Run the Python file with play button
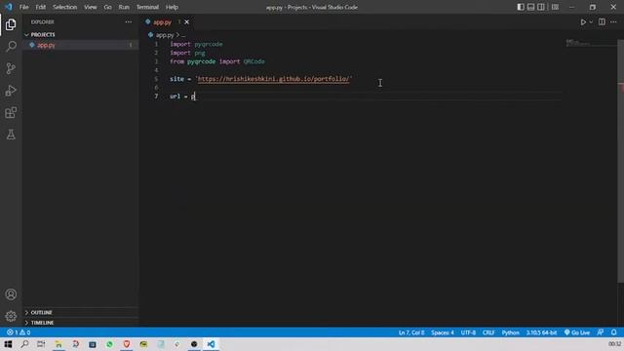 pos(583,22)
